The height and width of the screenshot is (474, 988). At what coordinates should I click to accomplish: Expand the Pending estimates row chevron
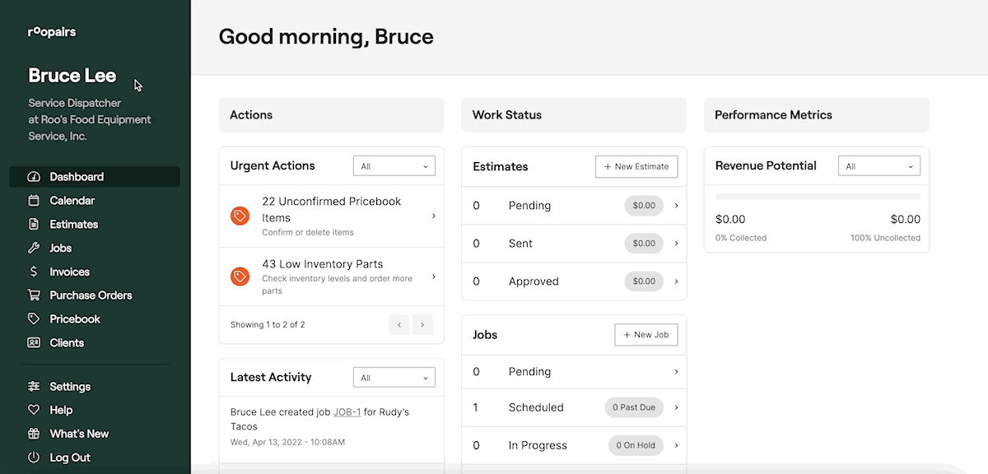(x=677, y=206)
